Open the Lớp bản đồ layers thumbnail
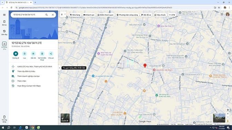 [65, 118]
